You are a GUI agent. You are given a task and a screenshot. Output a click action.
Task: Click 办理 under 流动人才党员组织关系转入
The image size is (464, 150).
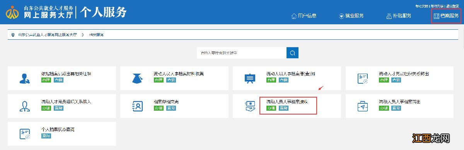tap(46, 108)
